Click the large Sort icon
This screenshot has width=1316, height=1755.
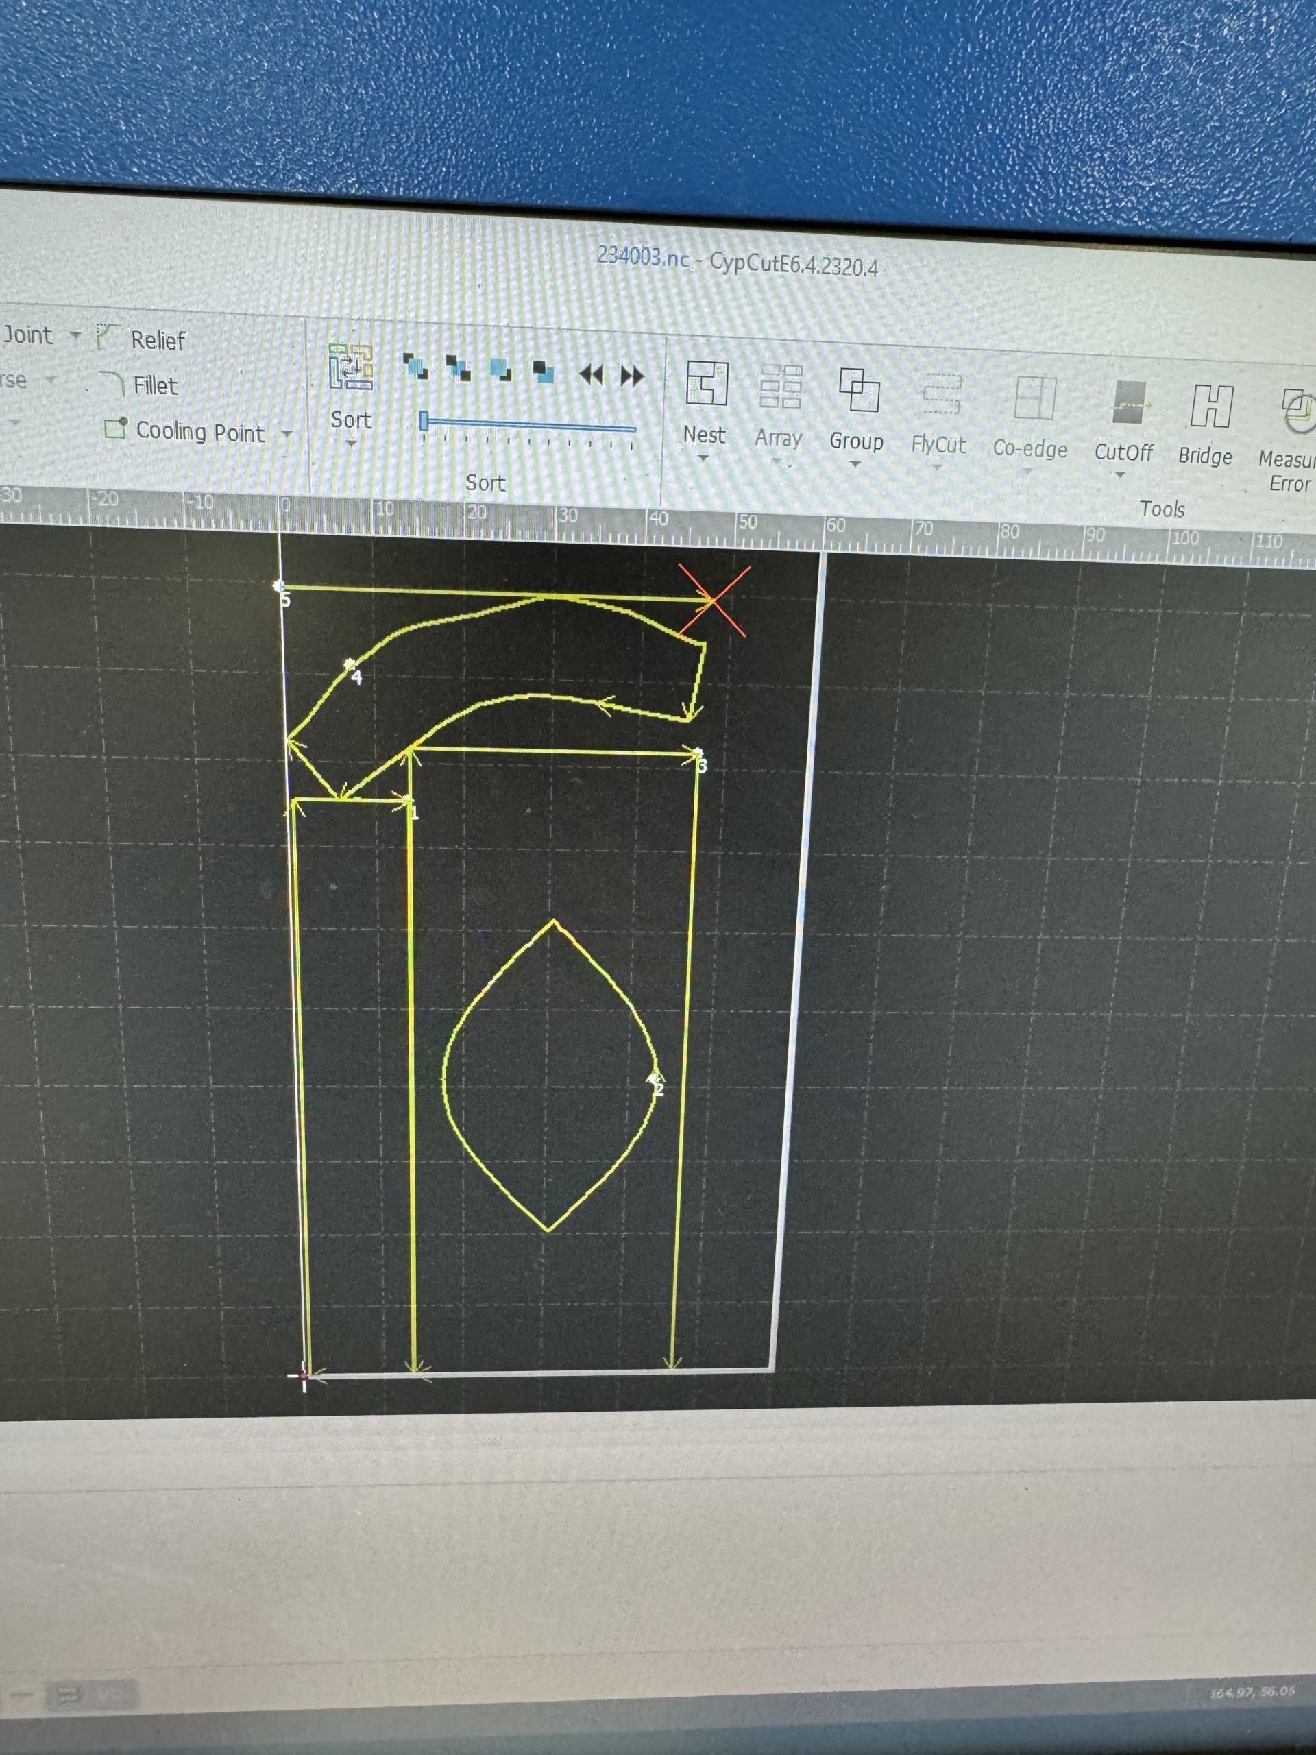pyautogui.click(x=351, y=367)
